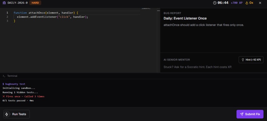The height and width of the screenshot is (121, 267).
Task: Close the challenge with the X button
Action: (260, 3)
